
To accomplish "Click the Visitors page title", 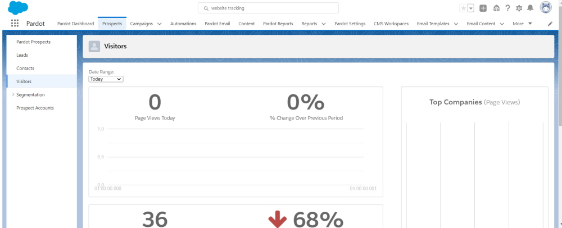I will click(x=115, y=46).
